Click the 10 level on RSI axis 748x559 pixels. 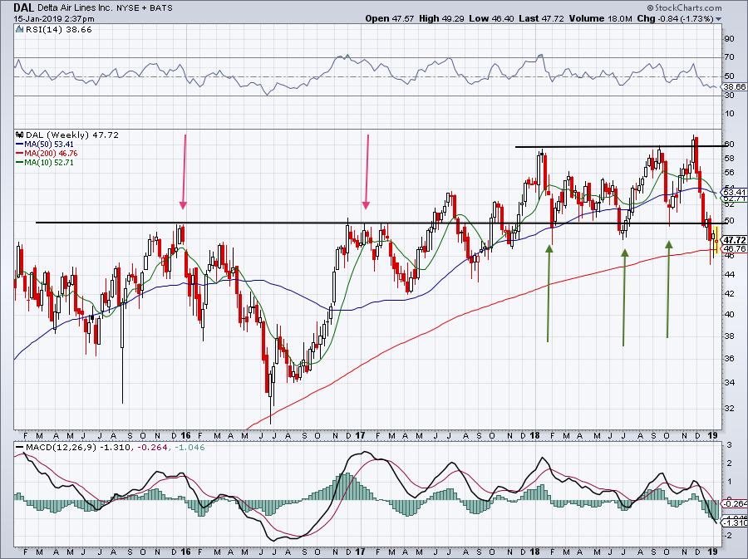point(730,114)
